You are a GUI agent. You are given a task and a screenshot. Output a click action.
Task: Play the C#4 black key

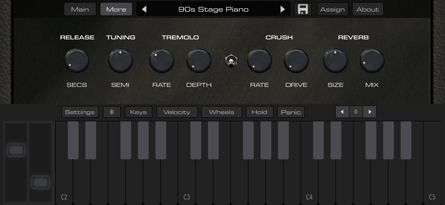pyautogui.click(x=319, y=140)
